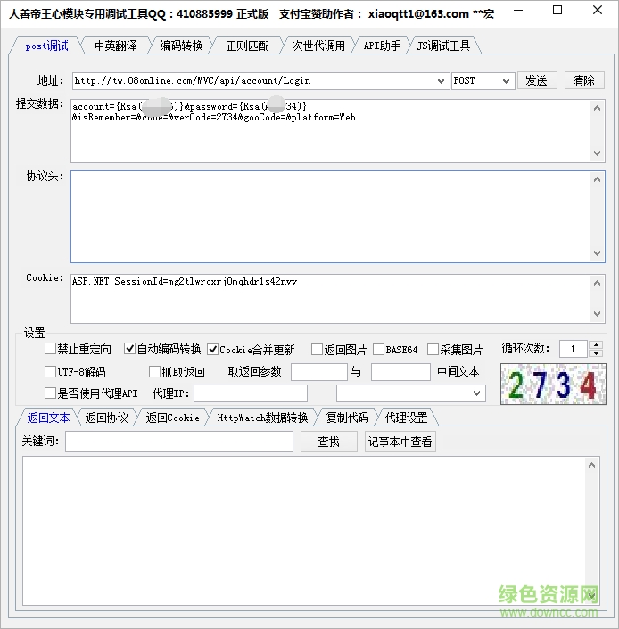Switch to the 中英翻译 tab
The image size is (619, 629).
[x=115, y=46]
